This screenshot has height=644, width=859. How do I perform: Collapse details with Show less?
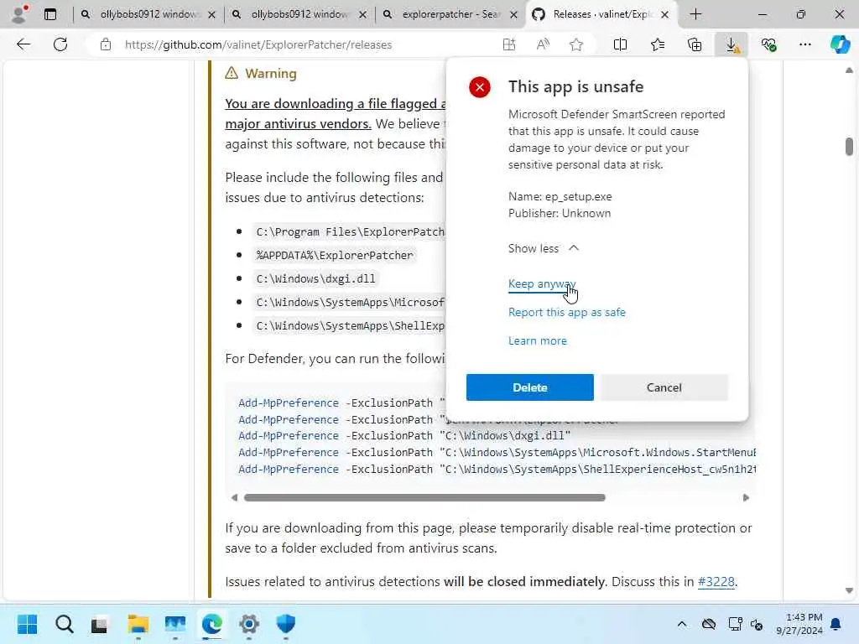543,248
